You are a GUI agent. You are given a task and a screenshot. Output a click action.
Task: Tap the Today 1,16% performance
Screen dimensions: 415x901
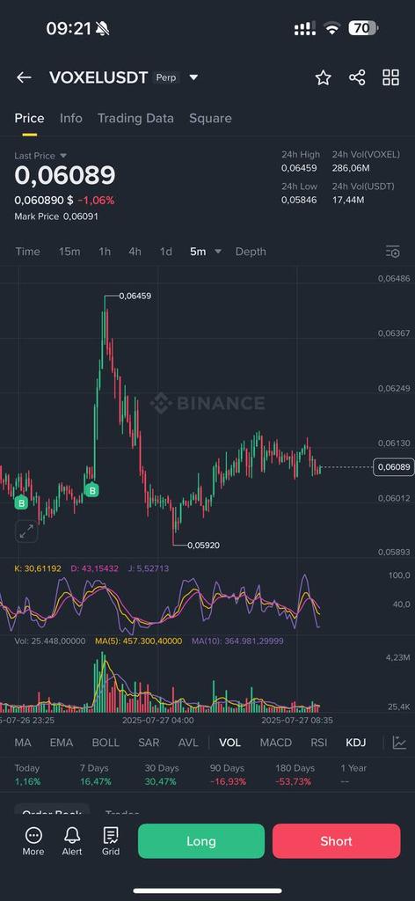tap(27, 774)
